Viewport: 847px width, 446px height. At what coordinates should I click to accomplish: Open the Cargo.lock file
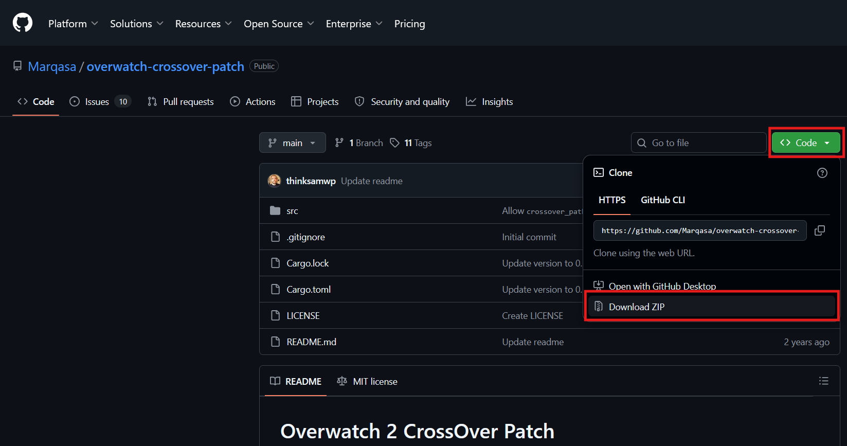tap(308, 263)
